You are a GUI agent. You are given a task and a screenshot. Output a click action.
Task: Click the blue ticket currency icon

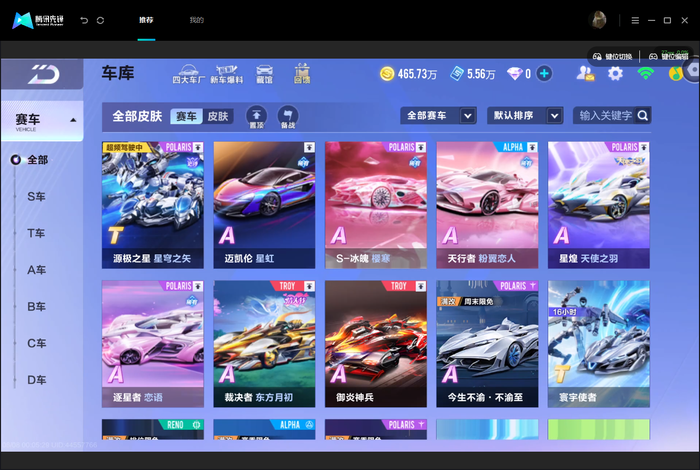457,74
